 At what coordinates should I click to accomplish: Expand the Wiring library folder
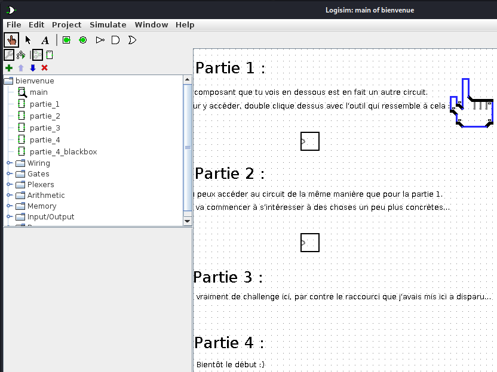click(9, 163)
